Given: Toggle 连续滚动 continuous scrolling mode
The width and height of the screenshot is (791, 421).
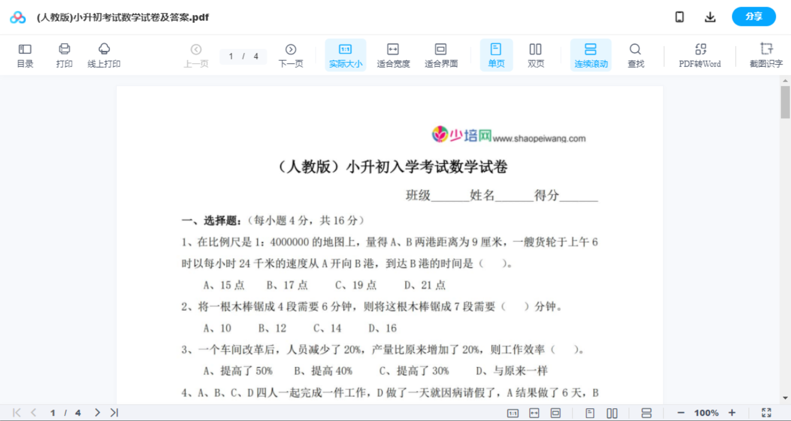Looking at the screenshot, I should pos(591,55).
